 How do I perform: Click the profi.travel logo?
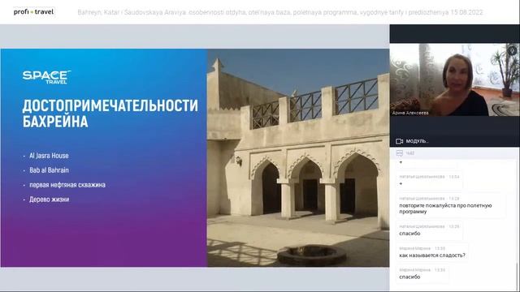[33, 12]
